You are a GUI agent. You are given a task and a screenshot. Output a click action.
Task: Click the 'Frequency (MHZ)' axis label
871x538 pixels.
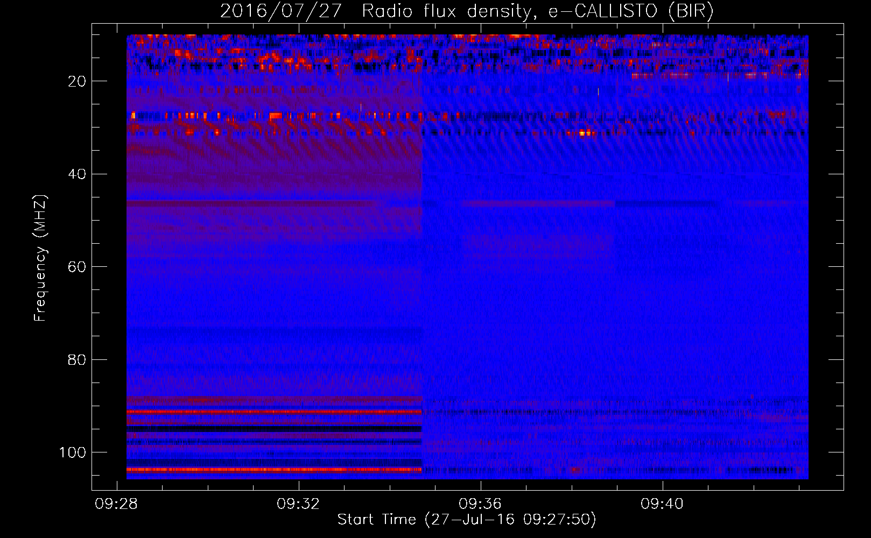[40, 258]
